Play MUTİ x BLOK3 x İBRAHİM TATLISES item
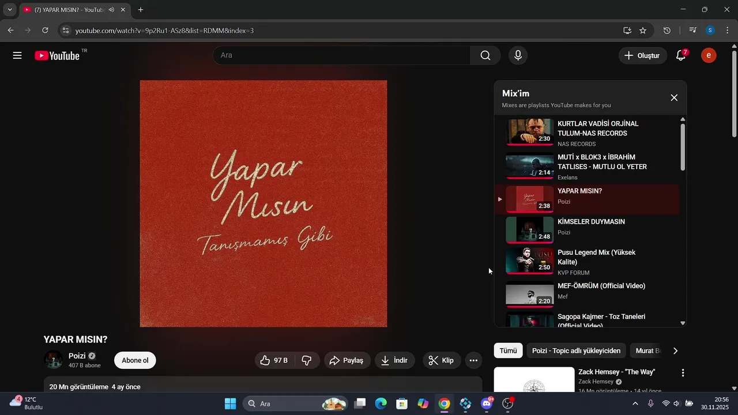 pos(587,167)
